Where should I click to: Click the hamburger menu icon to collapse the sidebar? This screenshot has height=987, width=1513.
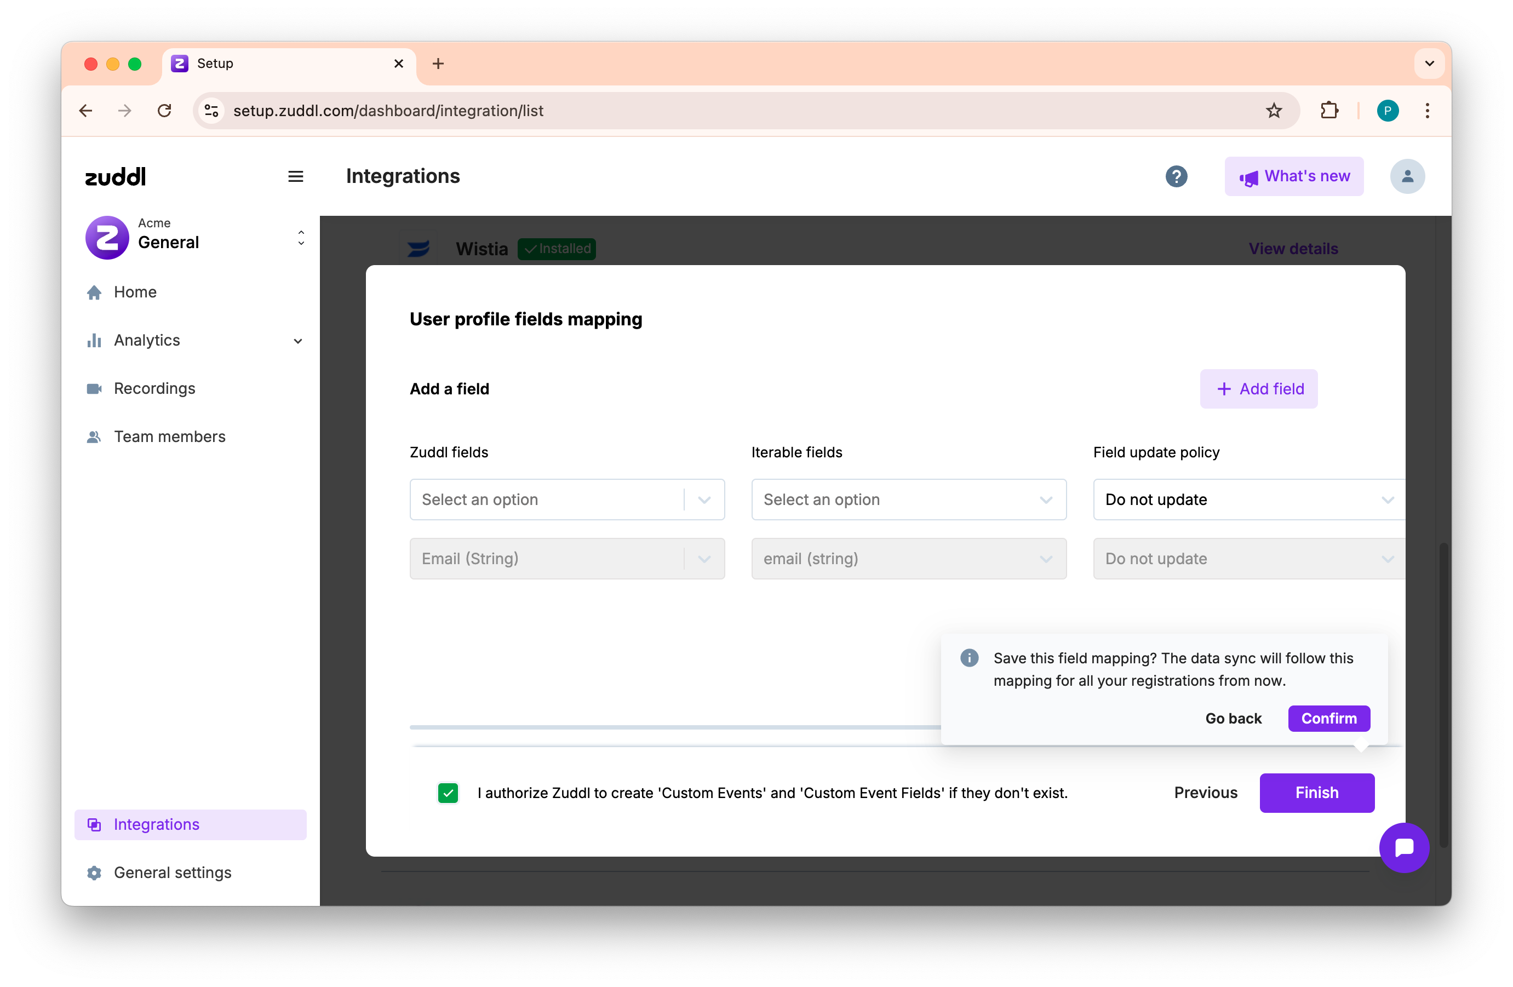(x=295, y=176)
